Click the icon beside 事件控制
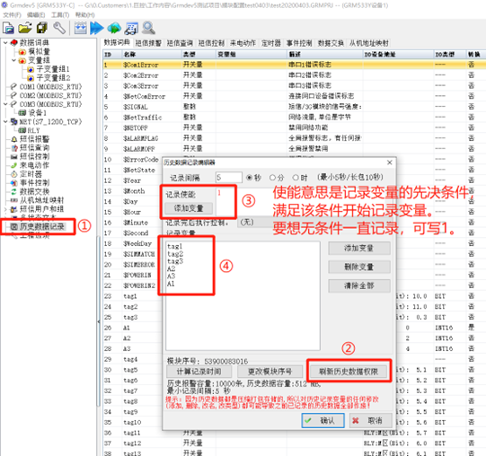 (14, 183)
